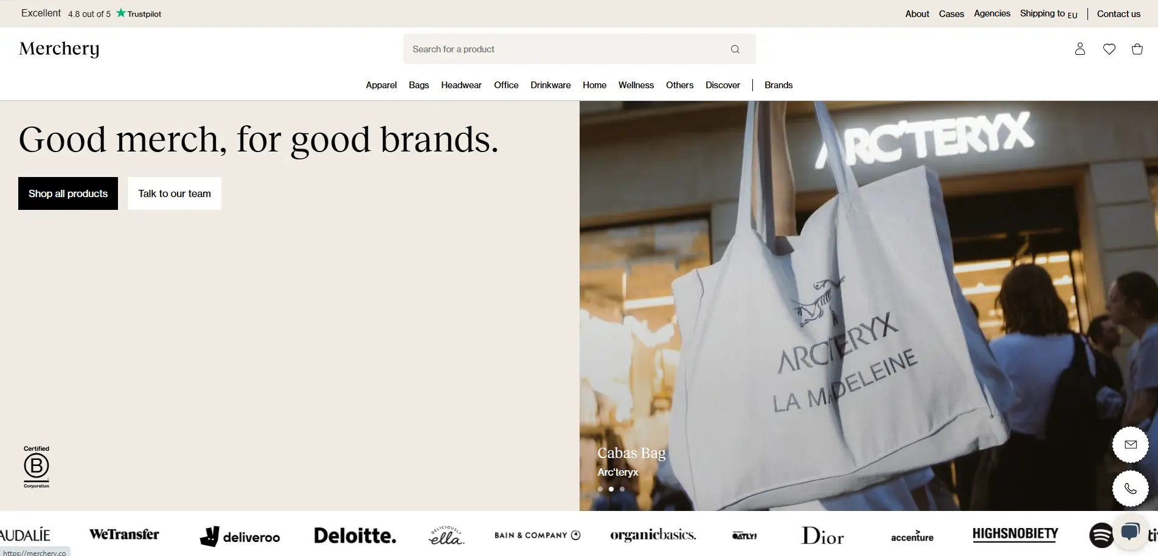Click the floating email envelope icon

(x=1131, y=445)
